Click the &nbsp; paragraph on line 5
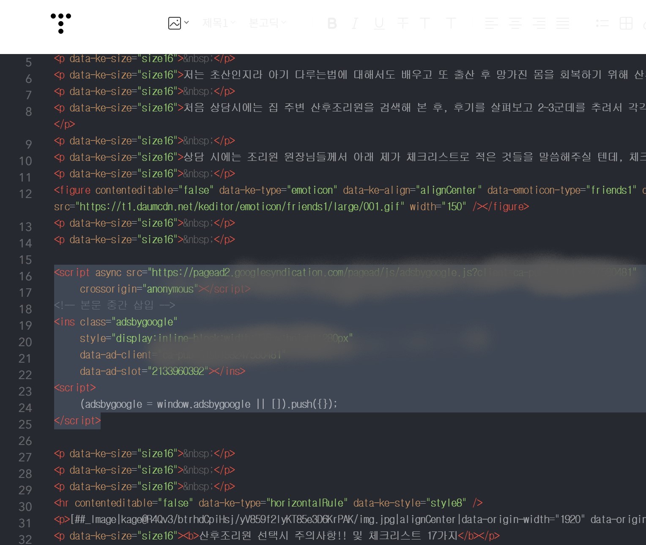 pyautogui.click(x=145, y=59)
